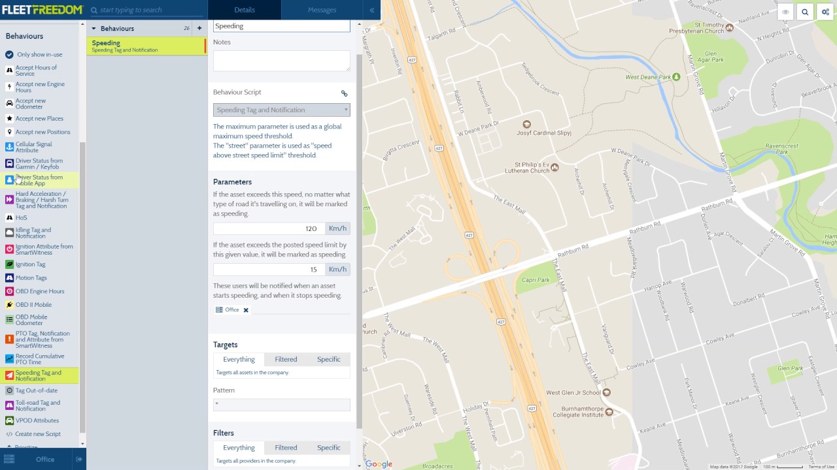Open the behaviour script link icon

tap(345, 93)
